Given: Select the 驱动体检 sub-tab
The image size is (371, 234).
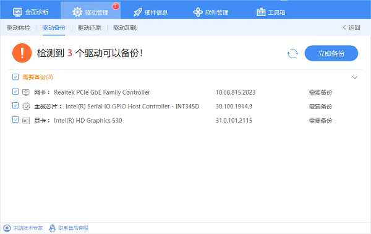Looking at the screenshot, I should (x=19, y=28).
